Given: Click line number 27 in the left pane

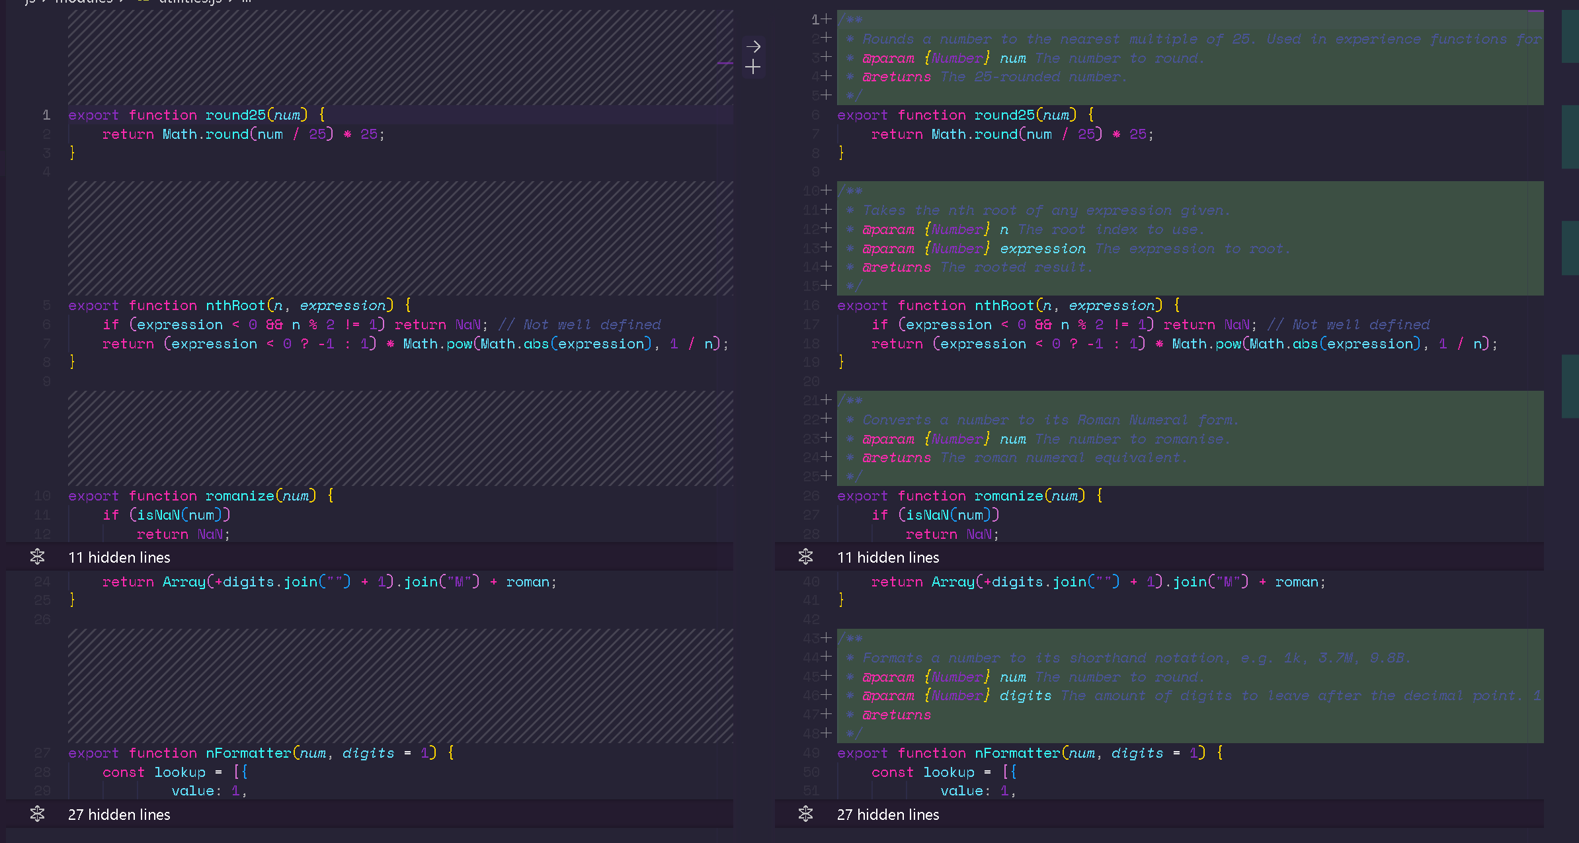Looking at the screenshot, I should 42,753.
